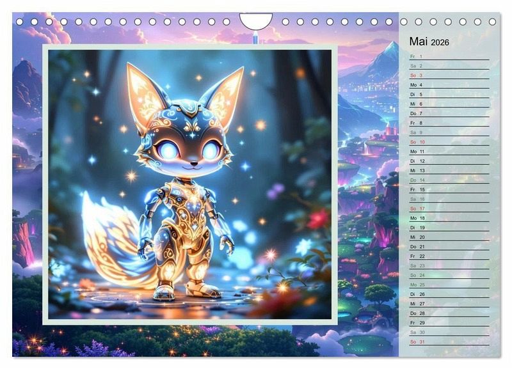512x369 pixels.
Task: Select the 'Sa 16' date row
Action: pyautogui.click(x=449, y=199)
